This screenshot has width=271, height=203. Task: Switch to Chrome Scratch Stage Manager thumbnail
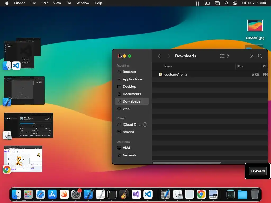(23, 159)
